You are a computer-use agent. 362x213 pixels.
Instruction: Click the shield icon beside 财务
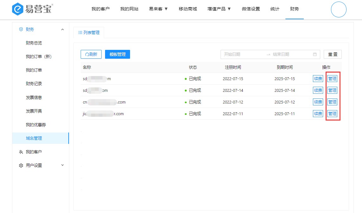(x=21, y=29)
